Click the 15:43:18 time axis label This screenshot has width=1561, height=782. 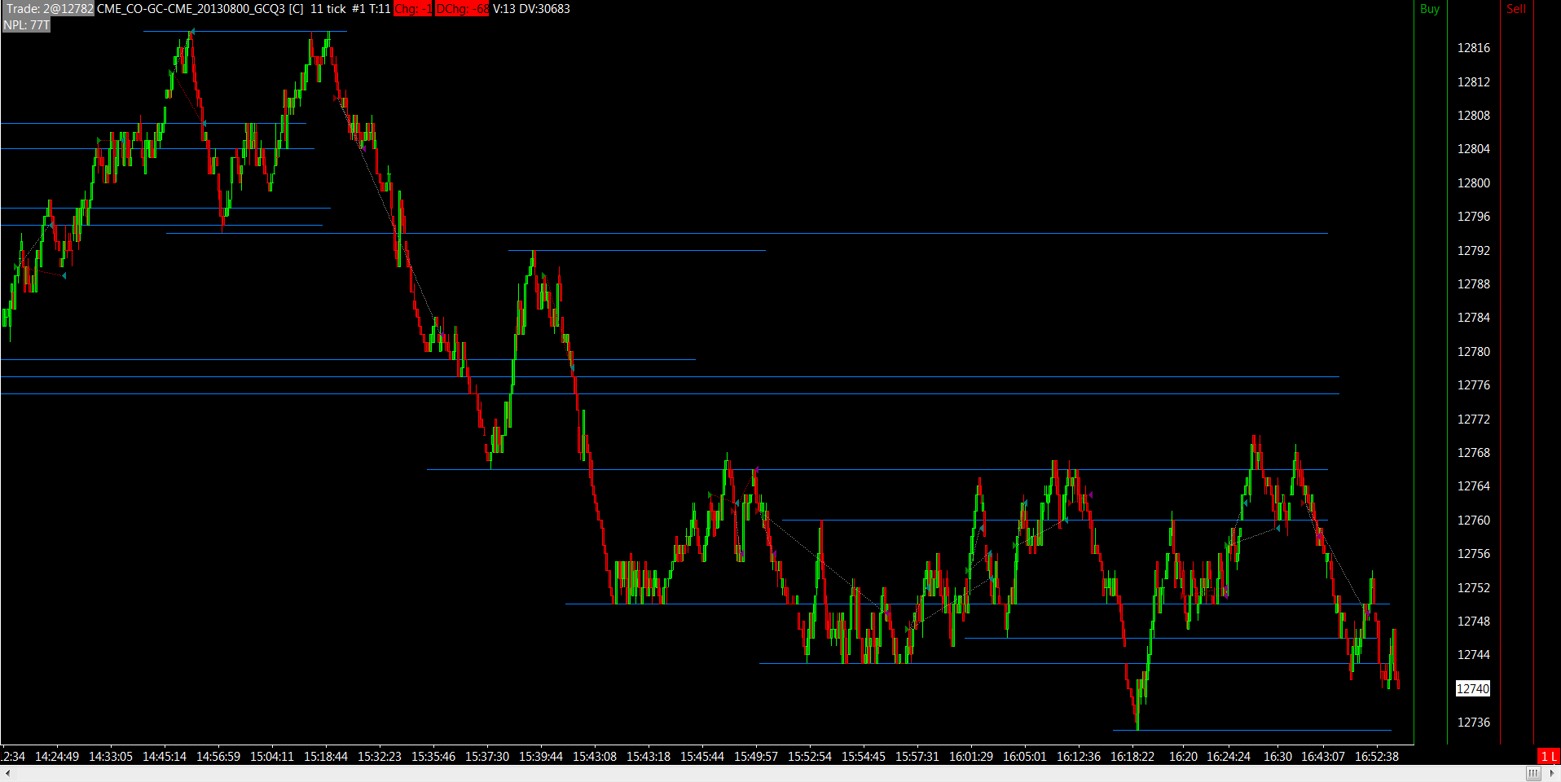click(x=649, y=757)
